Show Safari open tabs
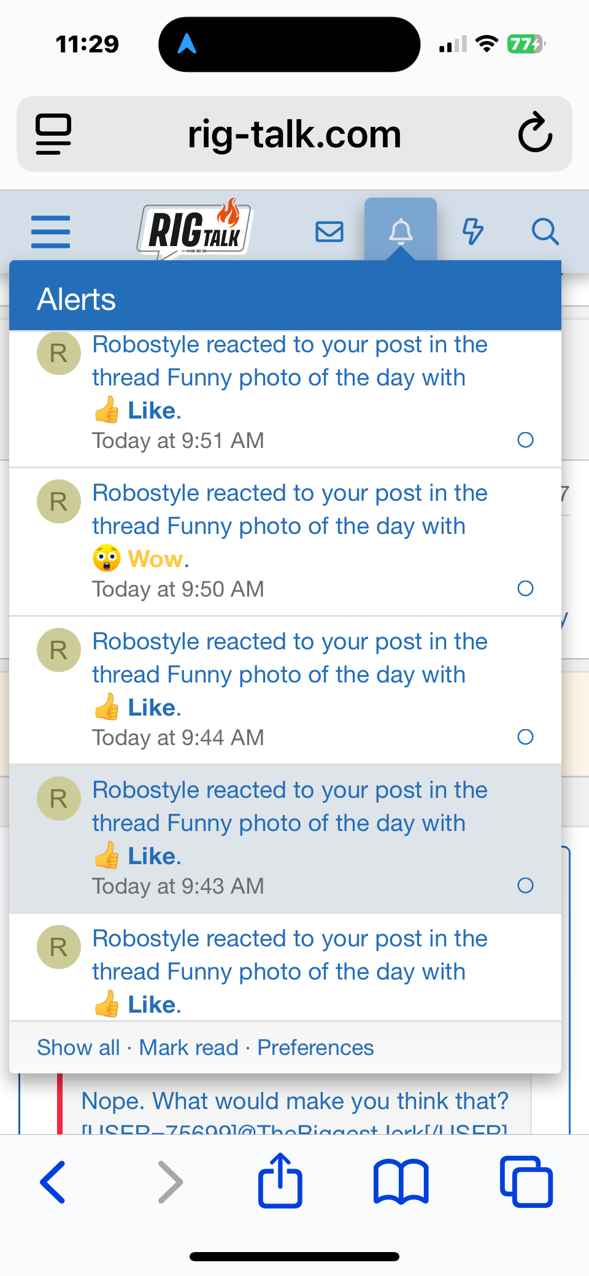Screen dimensions: 589x1276 tap(526, 1181)
